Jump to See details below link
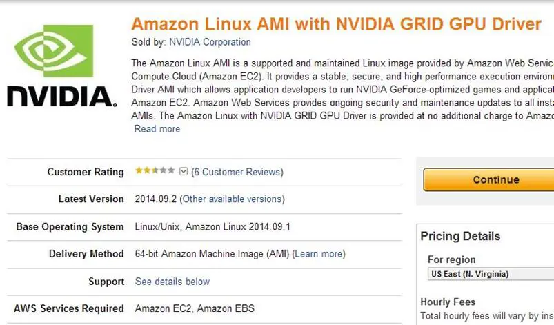The image size is (554, 325). pos(172,282)
